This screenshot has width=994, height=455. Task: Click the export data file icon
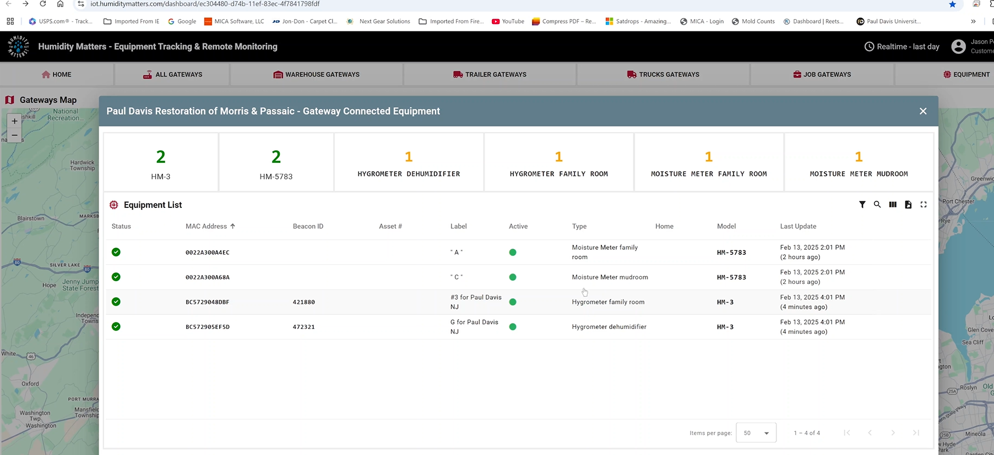point(908,205)
